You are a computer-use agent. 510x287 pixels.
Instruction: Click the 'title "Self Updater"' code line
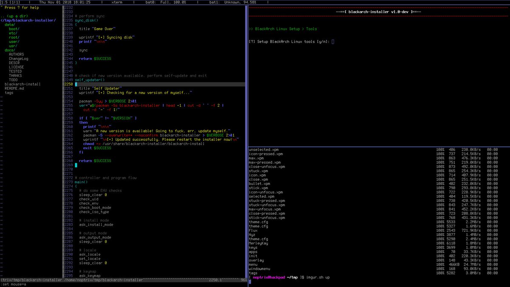[x=100, y=88]
